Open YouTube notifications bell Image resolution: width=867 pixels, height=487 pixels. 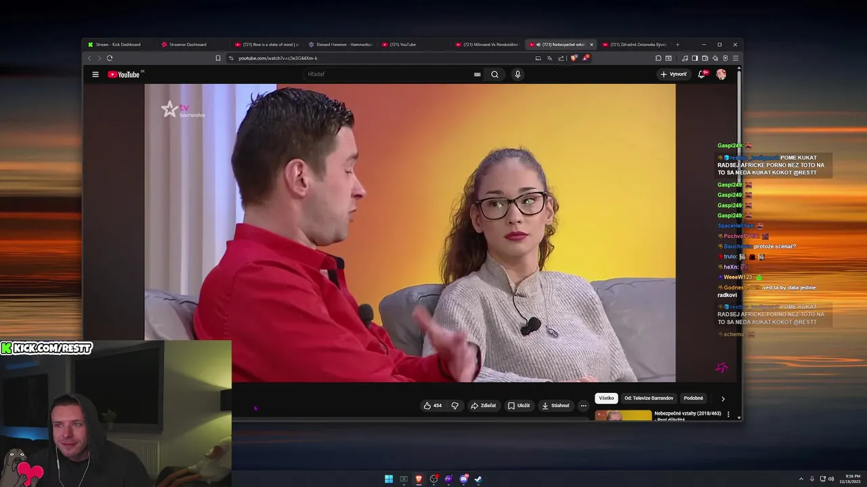coord(702,74)
